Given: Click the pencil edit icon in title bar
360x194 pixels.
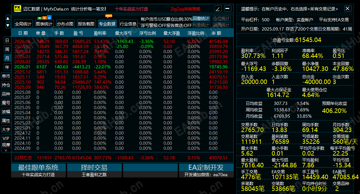Looking at the screenshot, I should pyautogui.click(x=218, y=9).
